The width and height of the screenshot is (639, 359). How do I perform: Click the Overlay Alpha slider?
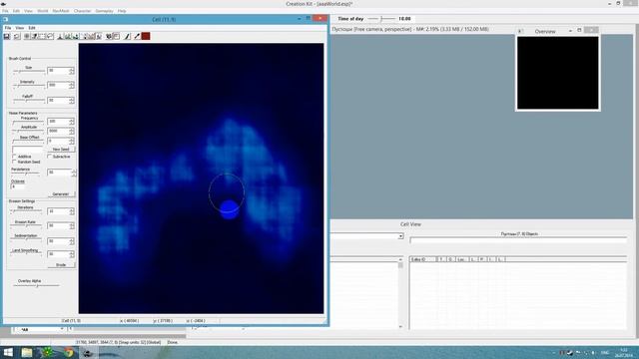36,285
